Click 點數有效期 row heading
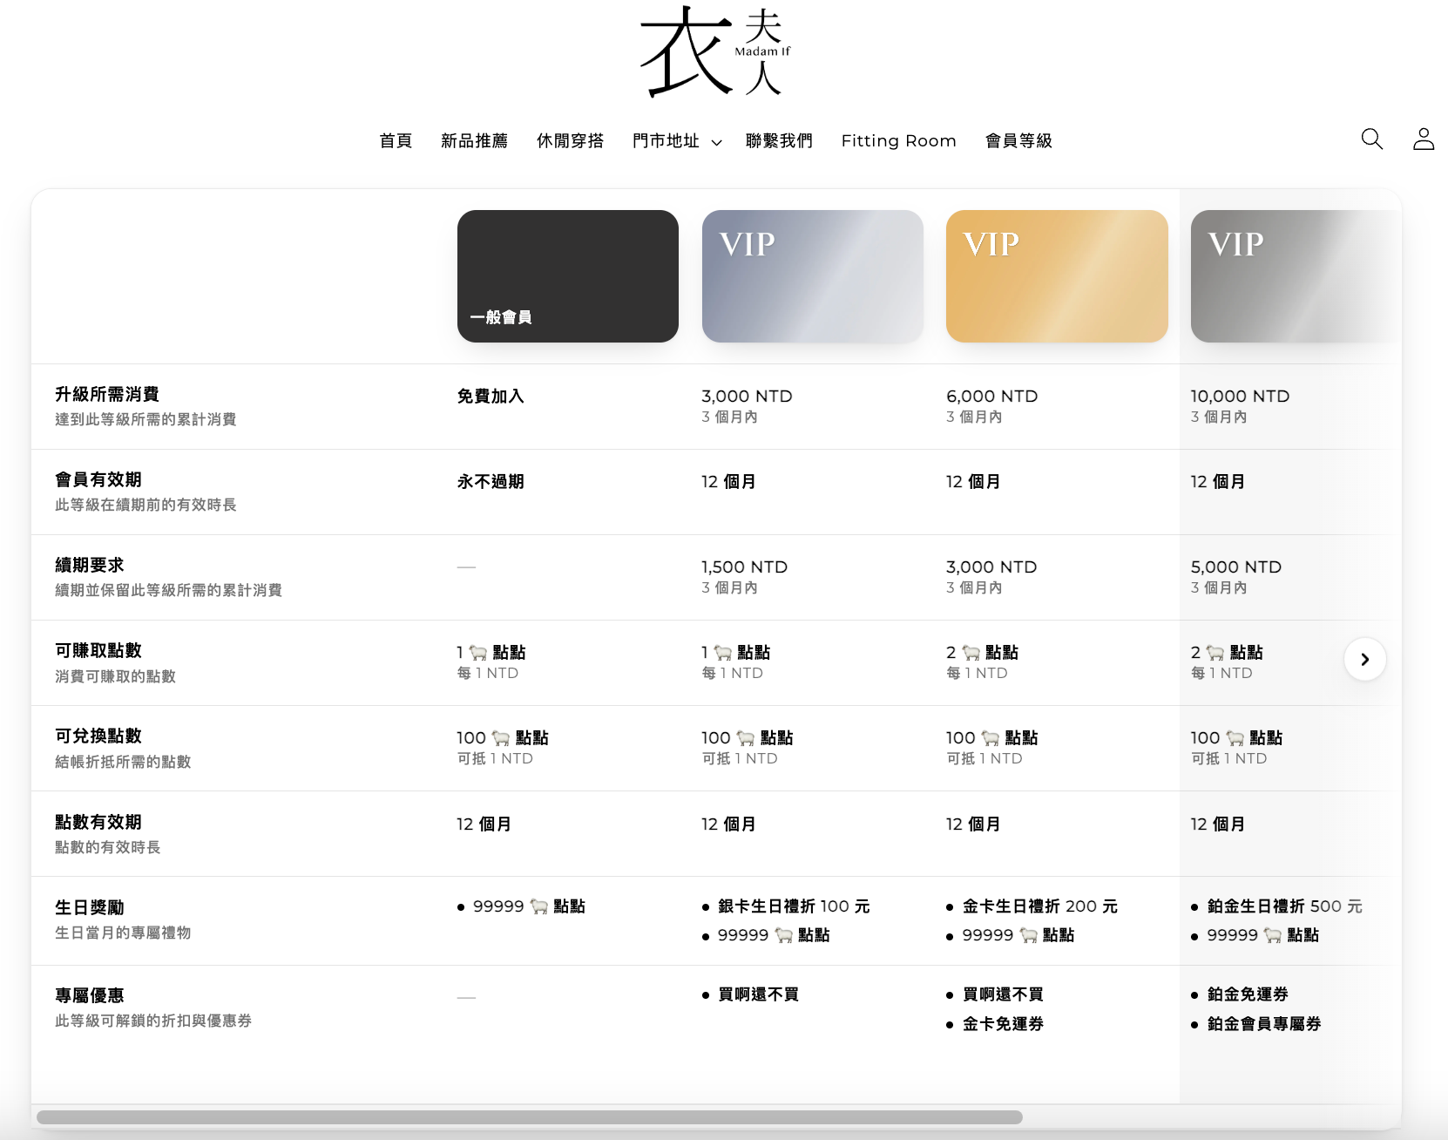The image size is (1448, 1140). (x=98, y=823)
